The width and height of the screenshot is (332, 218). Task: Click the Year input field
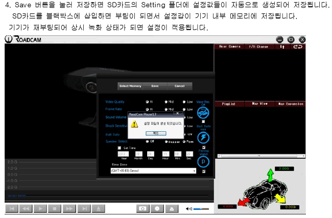[x=123, y=154]
